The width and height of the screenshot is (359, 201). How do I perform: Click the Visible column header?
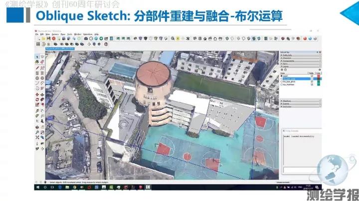pos(311,73)
